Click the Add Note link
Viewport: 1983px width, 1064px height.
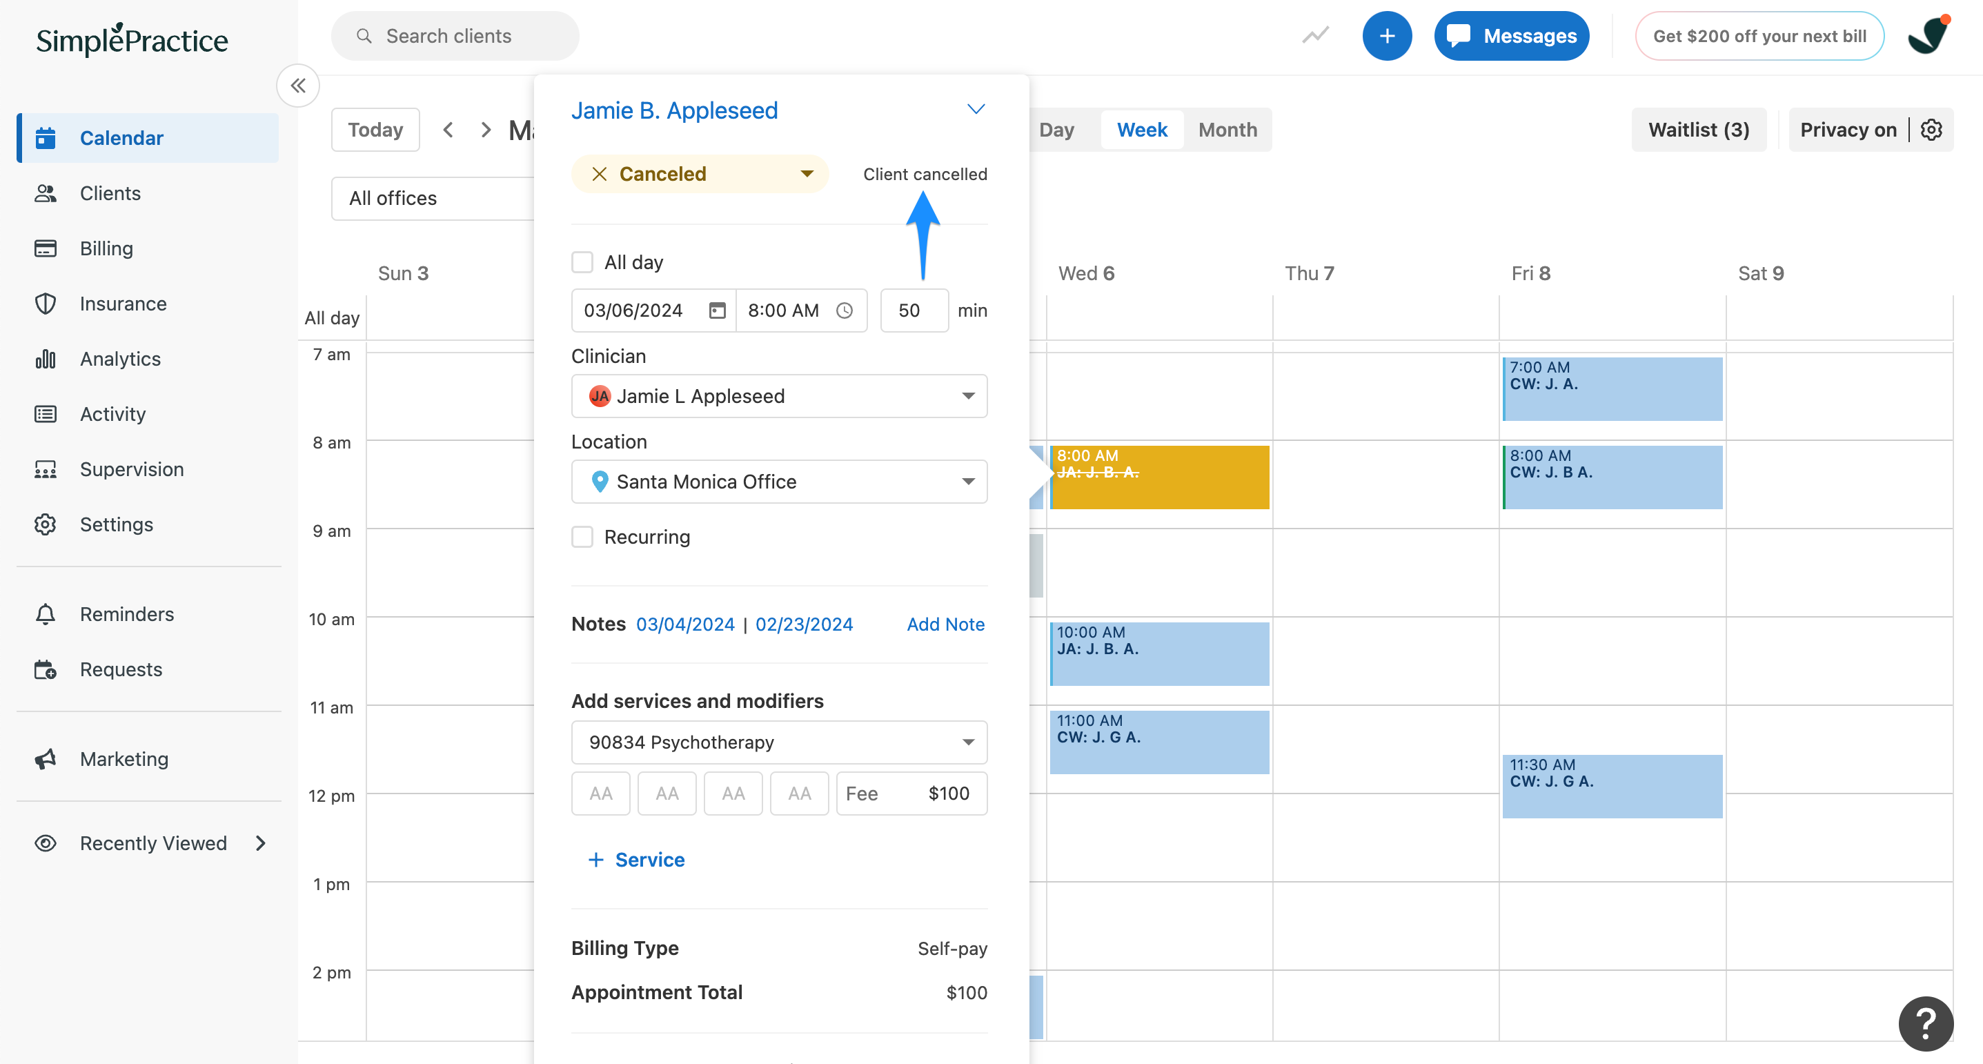click(945, 624)
